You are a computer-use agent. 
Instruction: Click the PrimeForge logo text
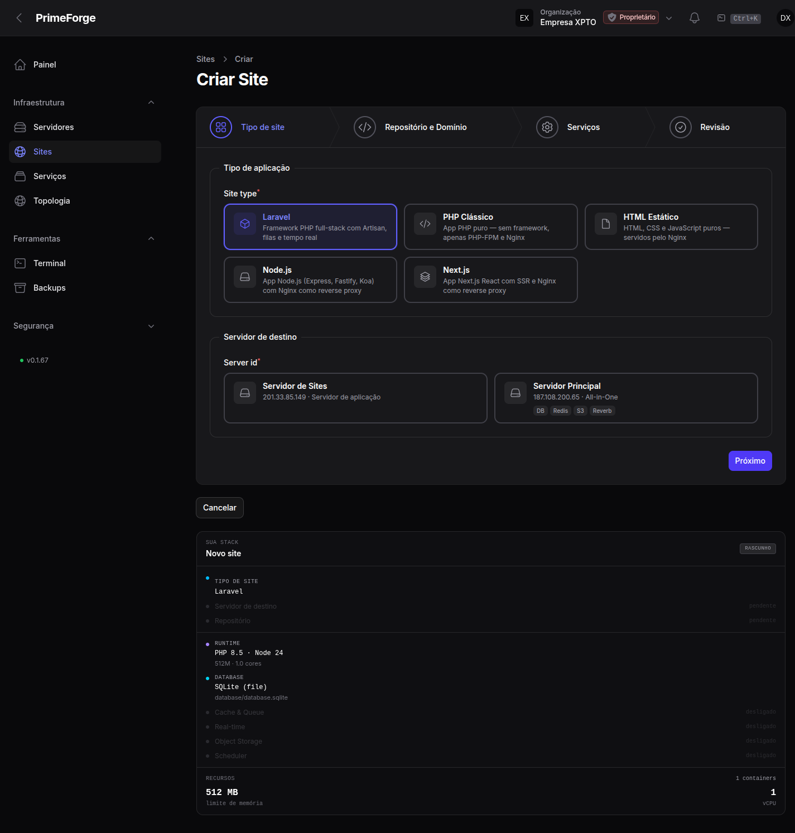[x=66, y=18]
